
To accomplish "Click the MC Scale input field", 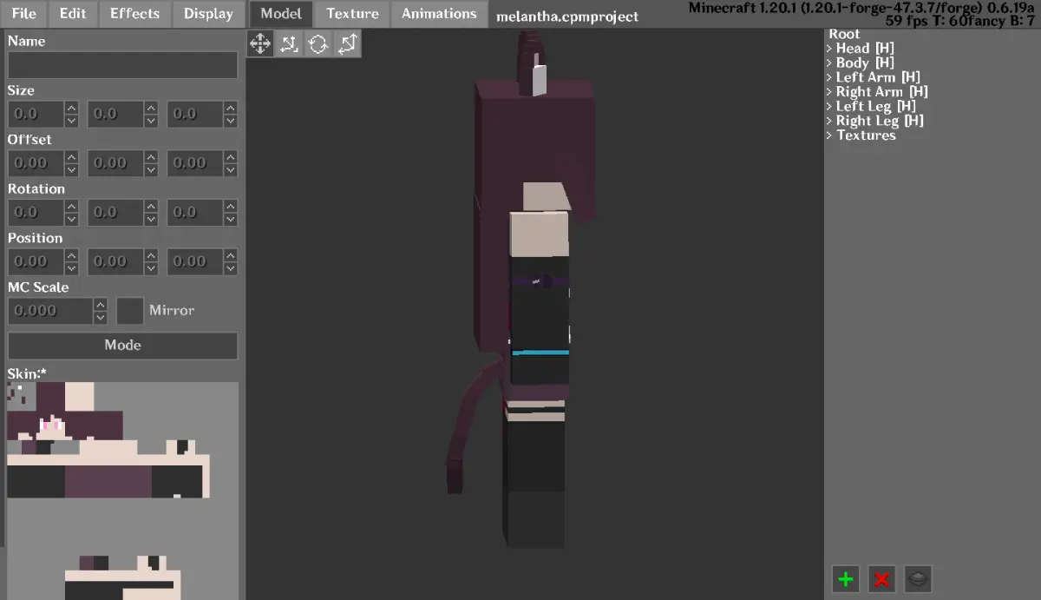I will coord(51,311).
